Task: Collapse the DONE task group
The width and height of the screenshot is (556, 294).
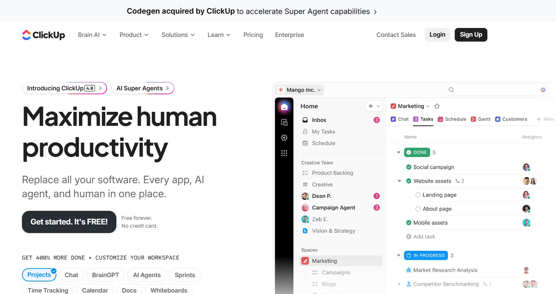Action: (x=398, y=152)
